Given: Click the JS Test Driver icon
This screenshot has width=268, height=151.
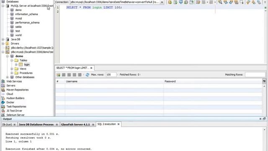Looking at the screenshot, I should 3,111.
